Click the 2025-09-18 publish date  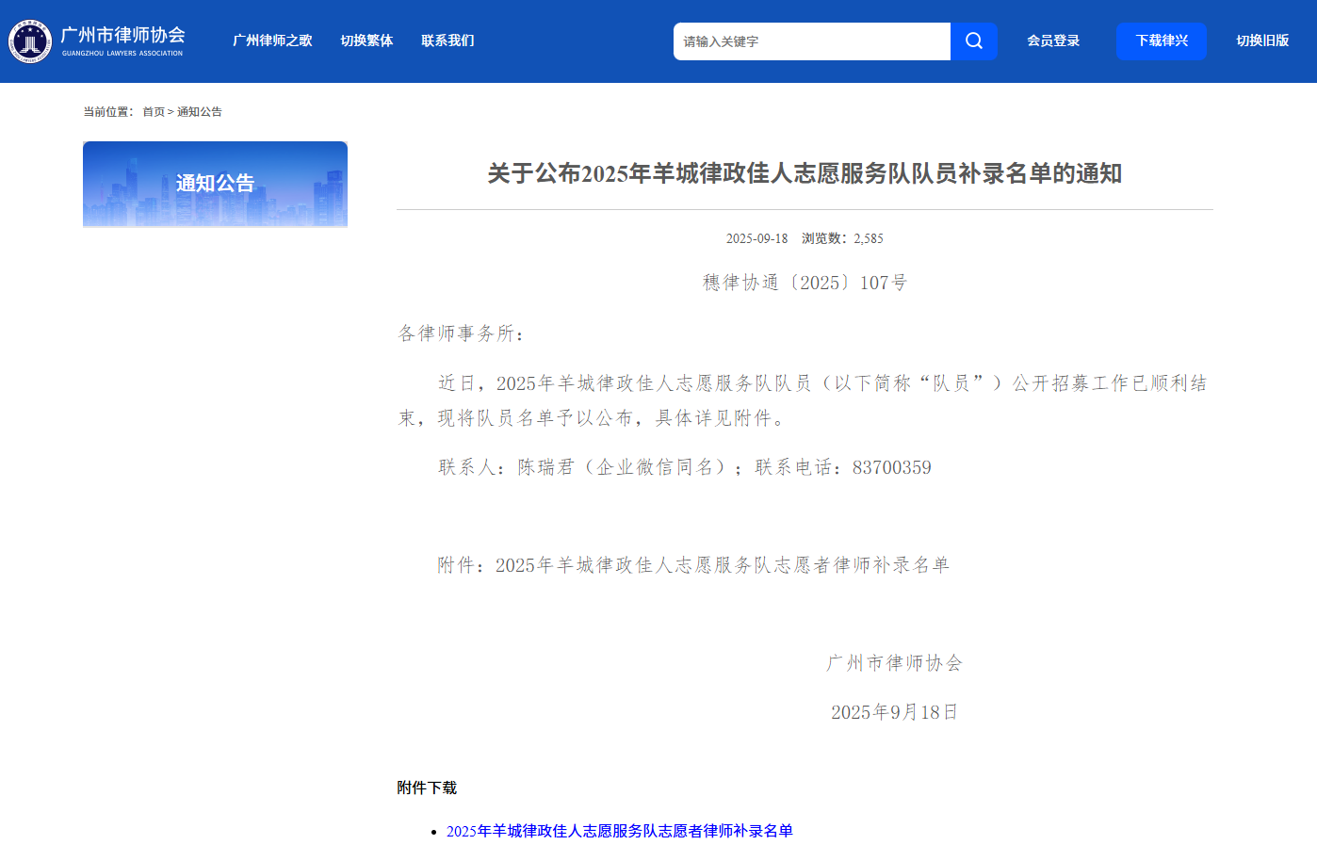click(756, 238)
